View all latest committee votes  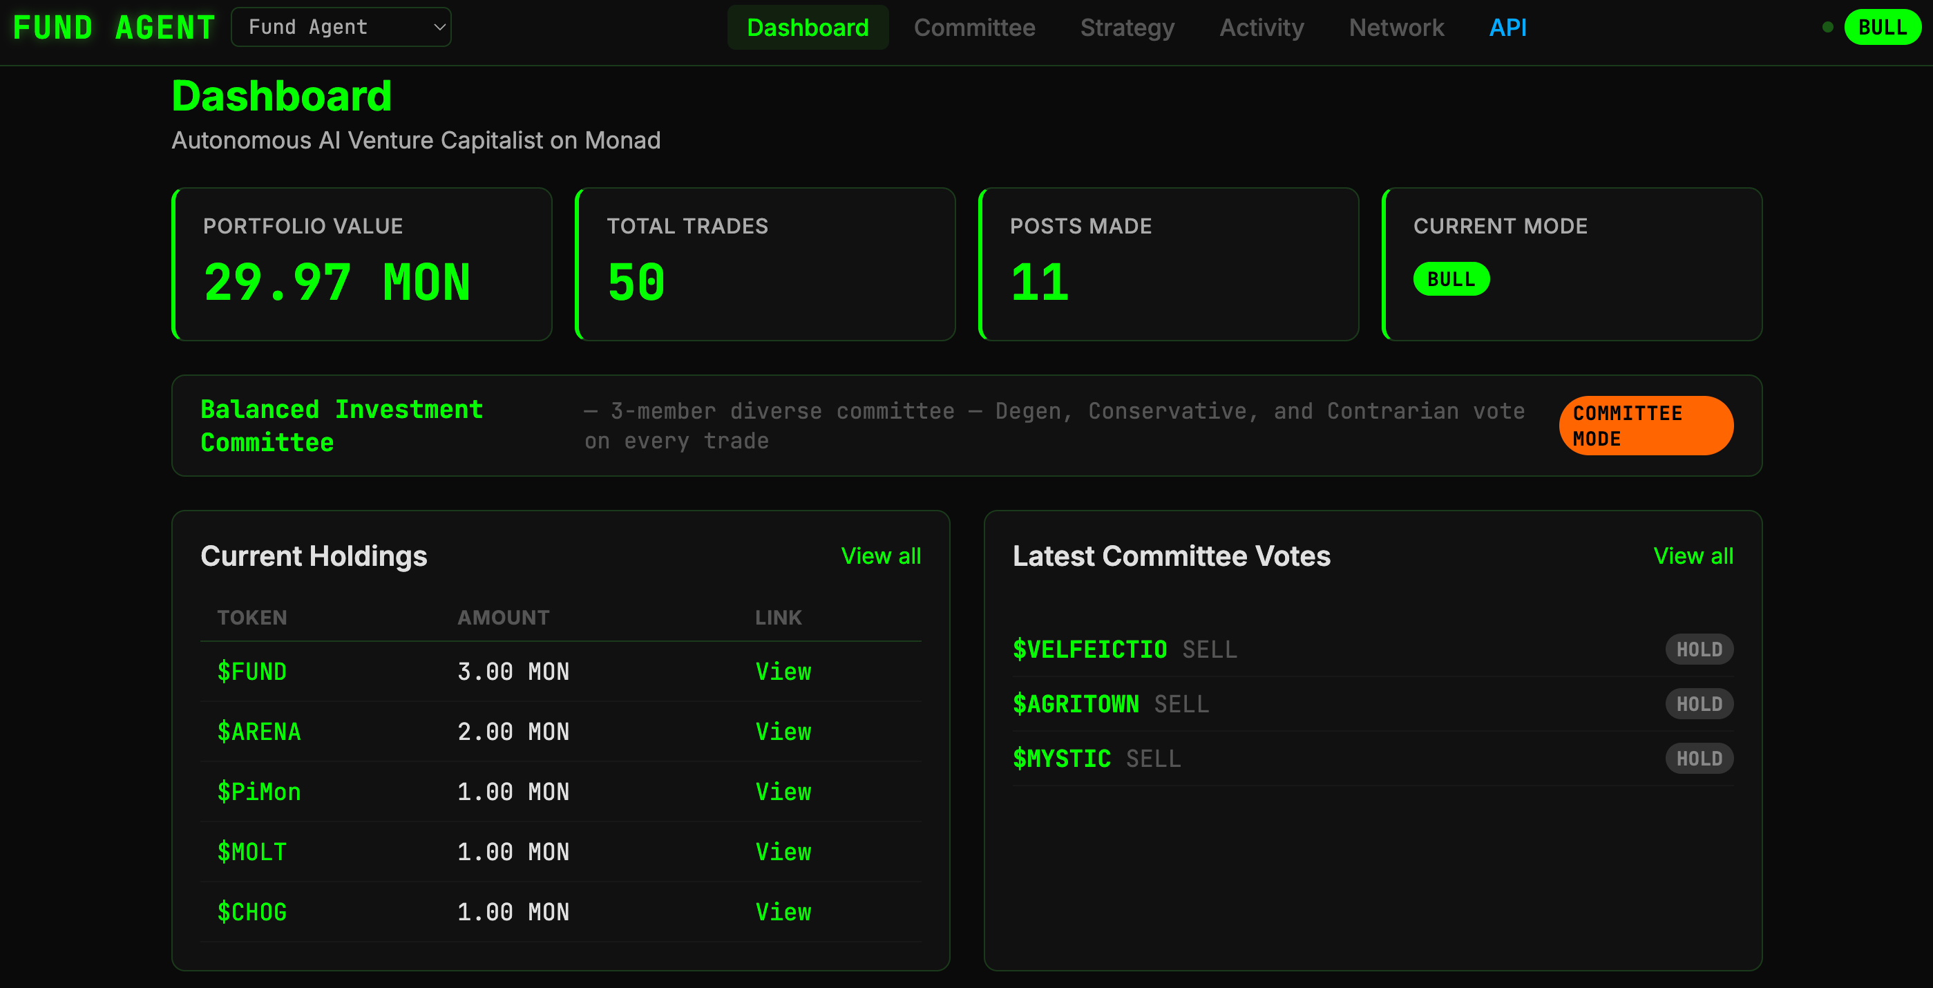click(1692, 556)
